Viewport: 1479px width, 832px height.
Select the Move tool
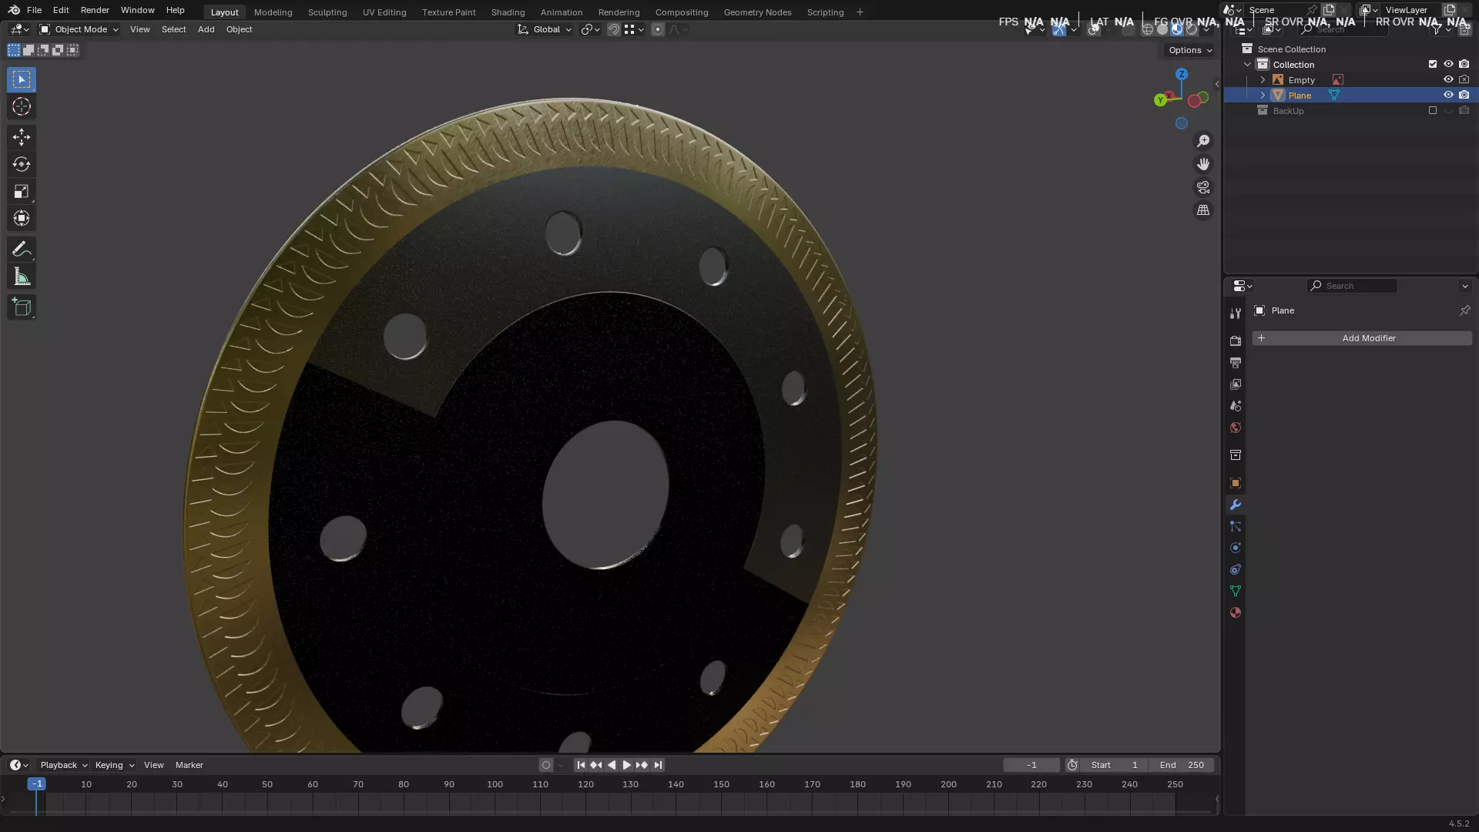pyautogui.click(x=22, y=137)
